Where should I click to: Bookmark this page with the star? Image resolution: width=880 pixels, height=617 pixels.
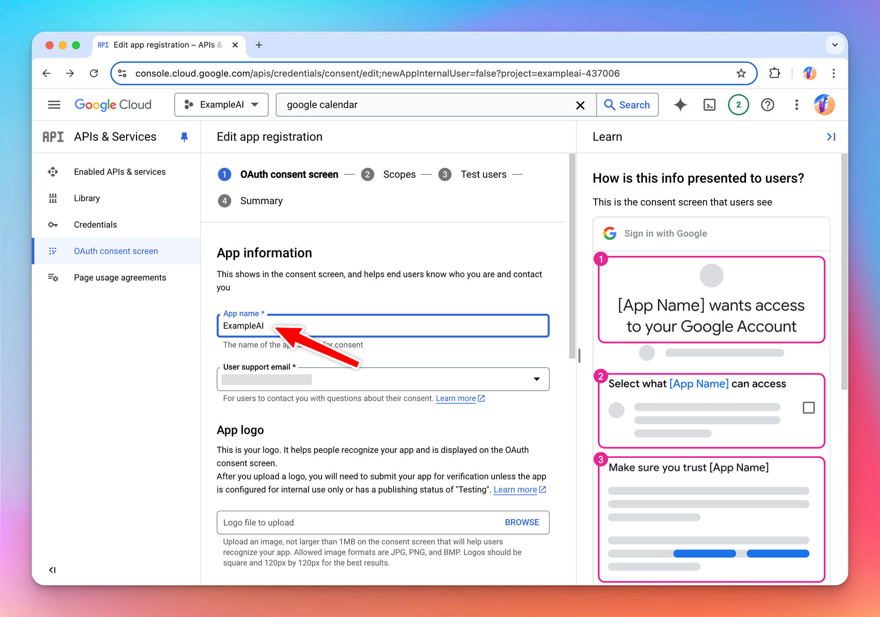pyautogui.click(x=741, y=73)
